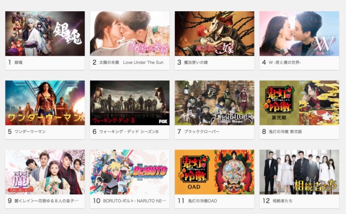Open title link ranked 1 銀魂
Image resolution: width=346 pixels, height=214 pixels.
[x=18, y=62]
